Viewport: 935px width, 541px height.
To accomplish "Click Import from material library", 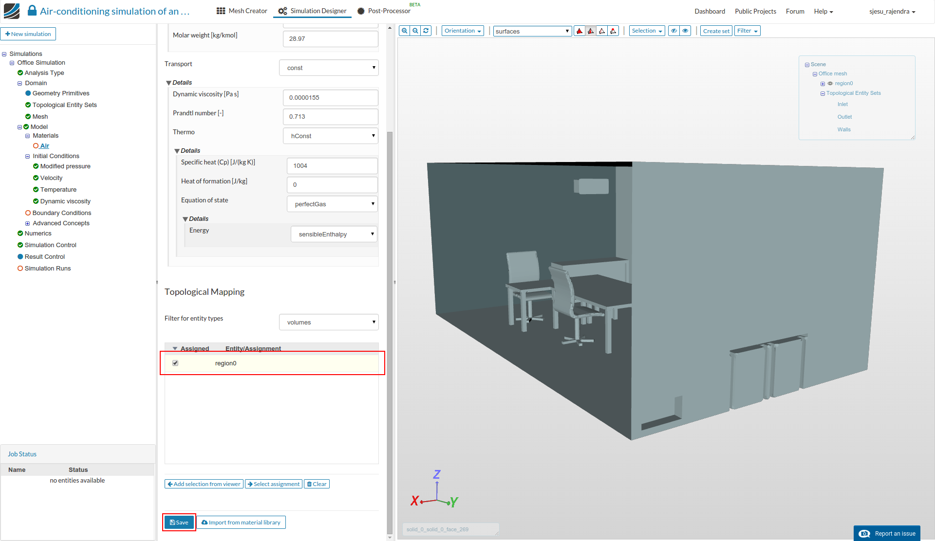I will [241, 523].
